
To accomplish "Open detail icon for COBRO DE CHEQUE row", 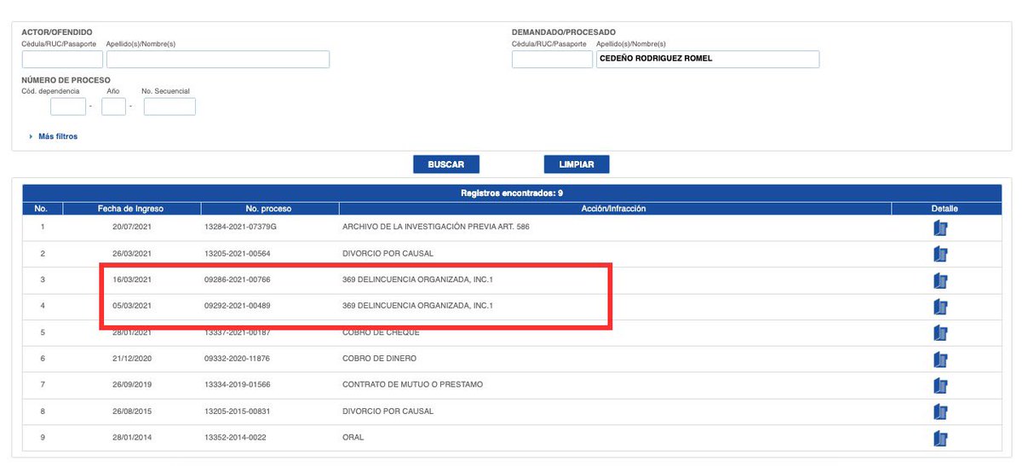I will (x=940, y=333).
